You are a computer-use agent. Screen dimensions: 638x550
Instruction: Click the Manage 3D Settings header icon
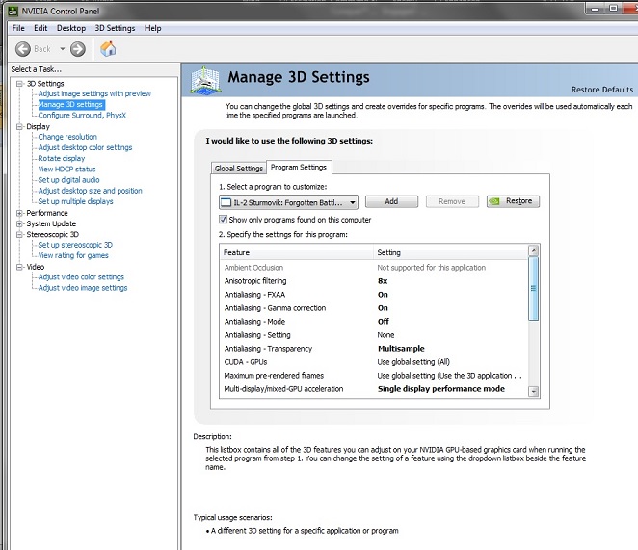pos(206,81)
